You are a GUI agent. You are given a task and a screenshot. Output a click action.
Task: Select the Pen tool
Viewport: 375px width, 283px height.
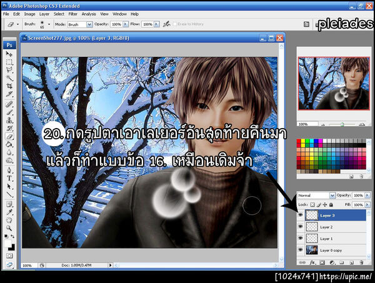tap(9, 170)
